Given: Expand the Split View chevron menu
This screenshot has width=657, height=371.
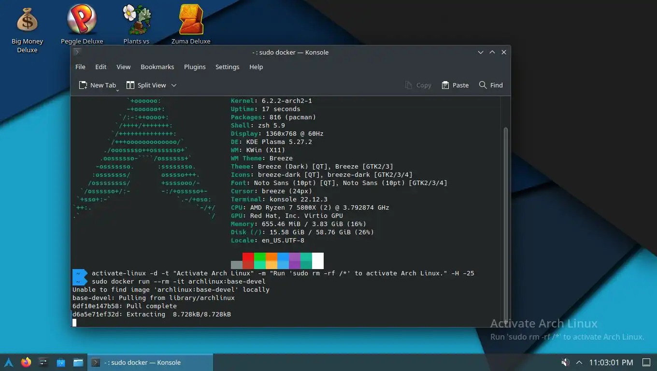Looking at the screenshot, I should (x=174, y=85).
